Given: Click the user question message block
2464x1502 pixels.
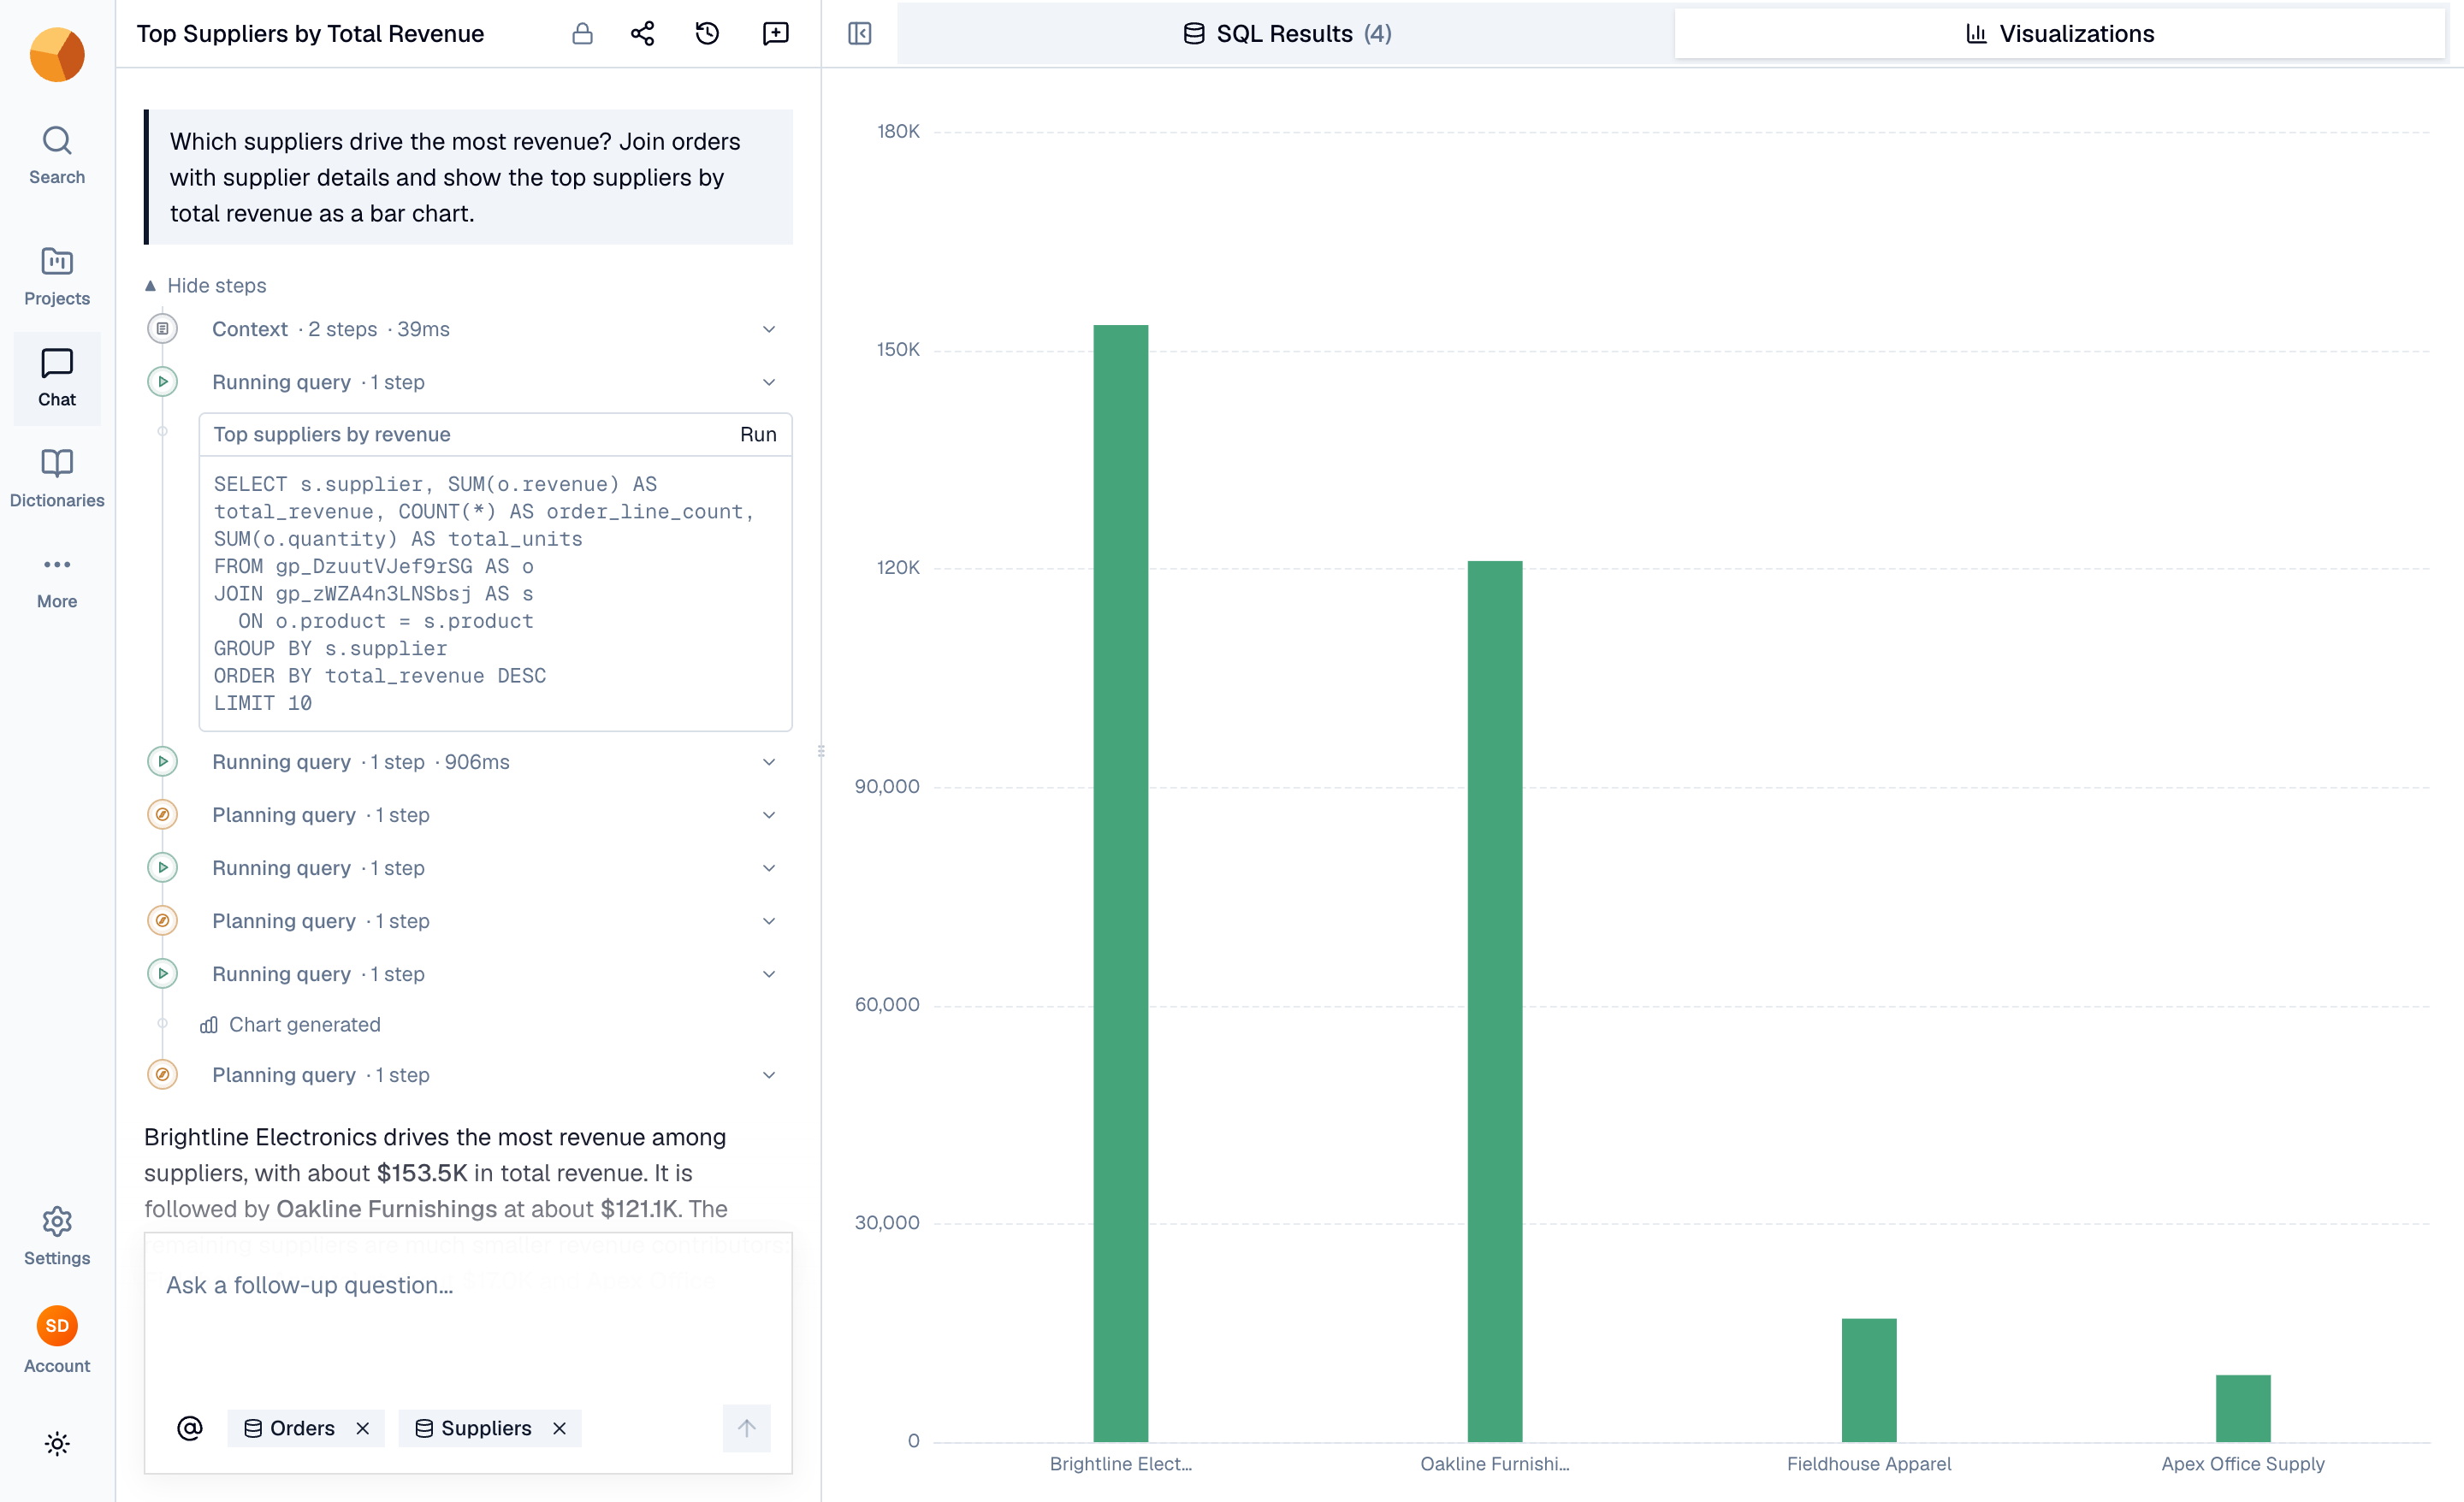Looking at the screenshot, I should [x=468, y=177].
